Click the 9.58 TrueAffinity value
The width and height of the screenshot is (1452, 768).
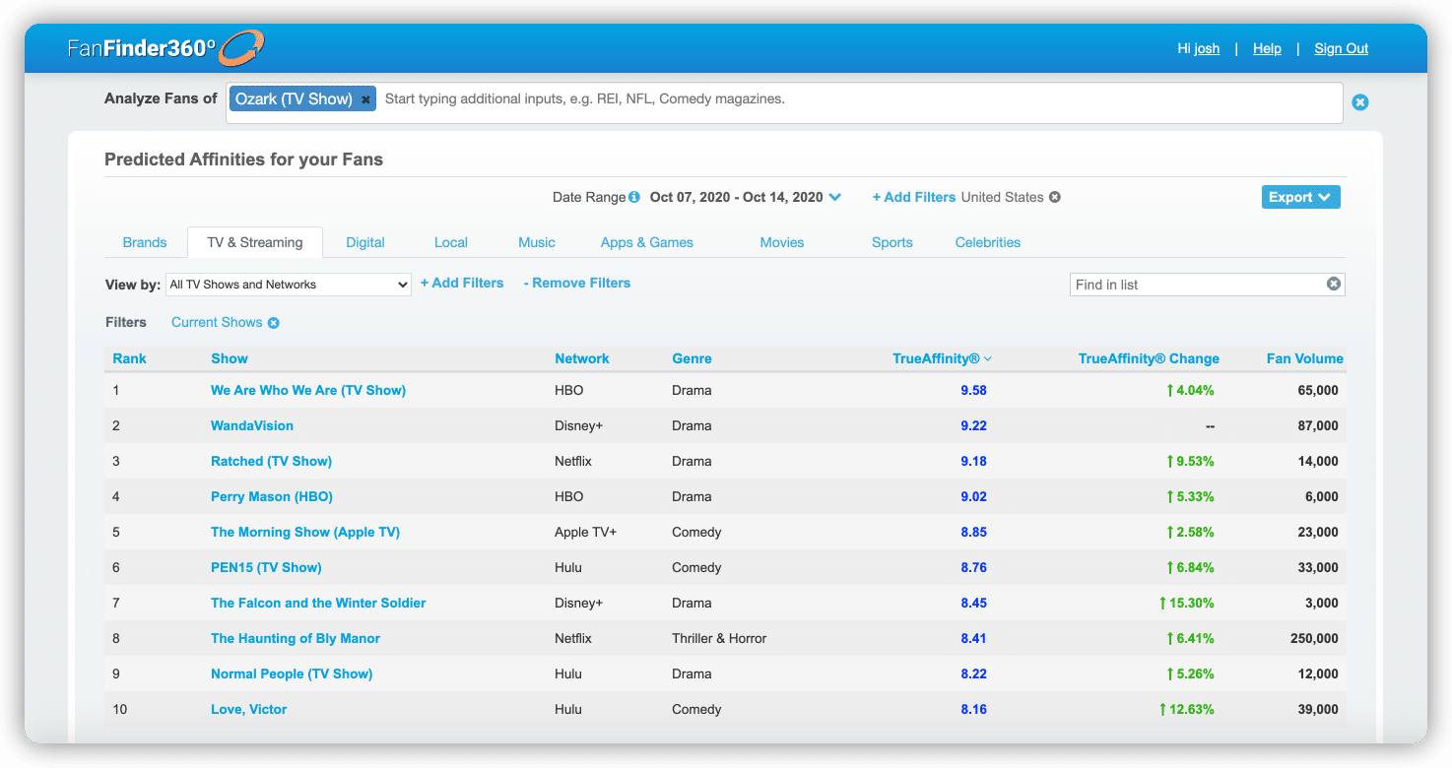pos(973,390)
